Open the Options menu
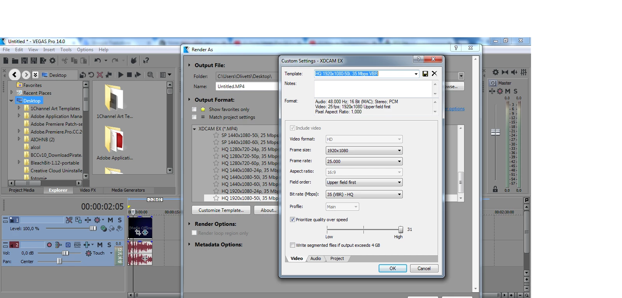Screen dimensions: 622x298 pos(85,50)
